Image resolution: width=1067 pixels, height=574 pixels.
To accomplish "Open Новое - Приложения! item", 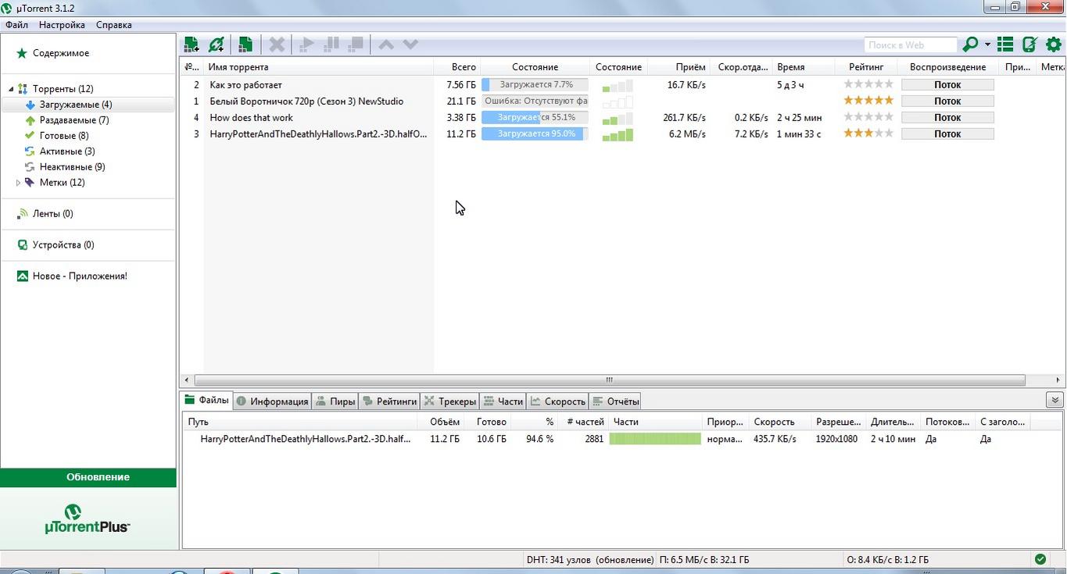I will coord(79,276).
